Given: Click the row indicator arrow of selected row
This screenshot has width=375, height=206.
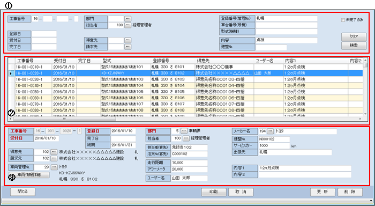Looking at the screenshot, I should (x=11, y=73).
